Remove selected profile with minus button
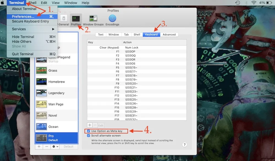Viewport: 275px width, 161px height. point(47,146)
